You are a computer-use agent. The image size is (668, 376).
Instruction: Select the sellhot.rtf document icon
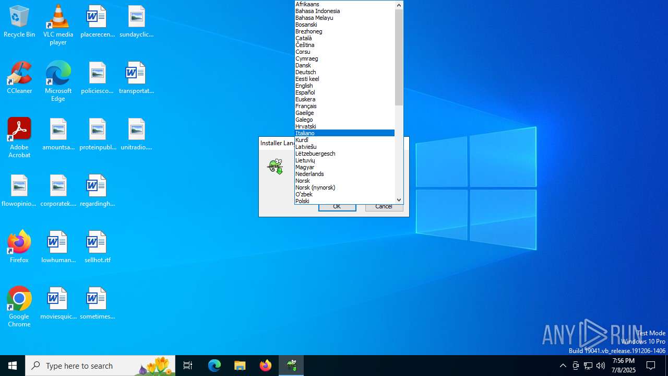(97, 248)
